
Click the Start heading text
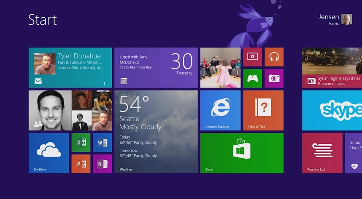coord(43,20)
